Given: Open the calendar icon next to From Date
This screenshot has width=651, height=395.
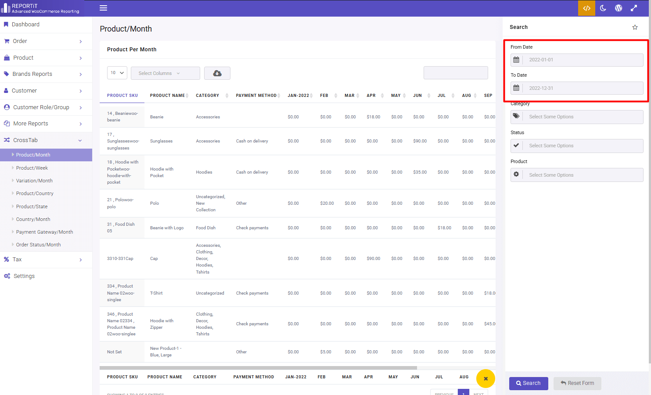Looking at the screenshot, I should click(x=516, y=59).
